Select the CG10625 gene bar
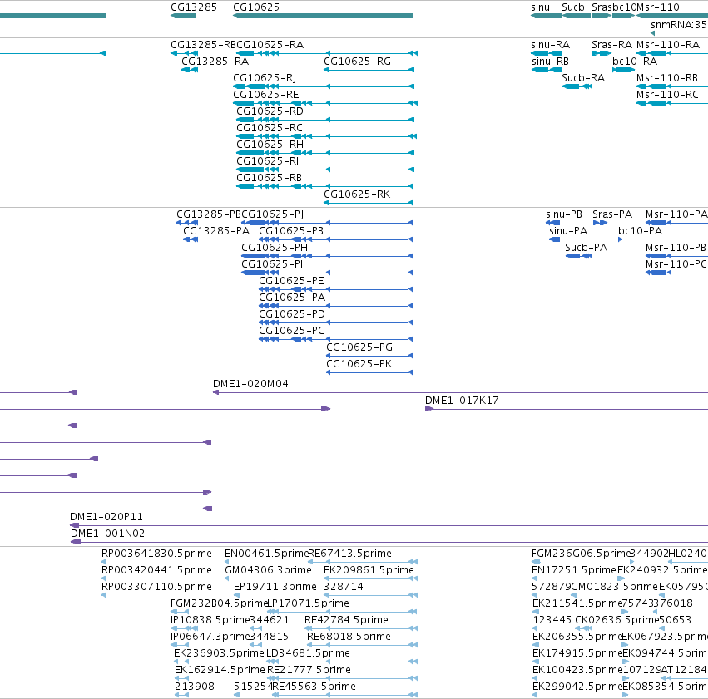708x699 pixels. 324,16
